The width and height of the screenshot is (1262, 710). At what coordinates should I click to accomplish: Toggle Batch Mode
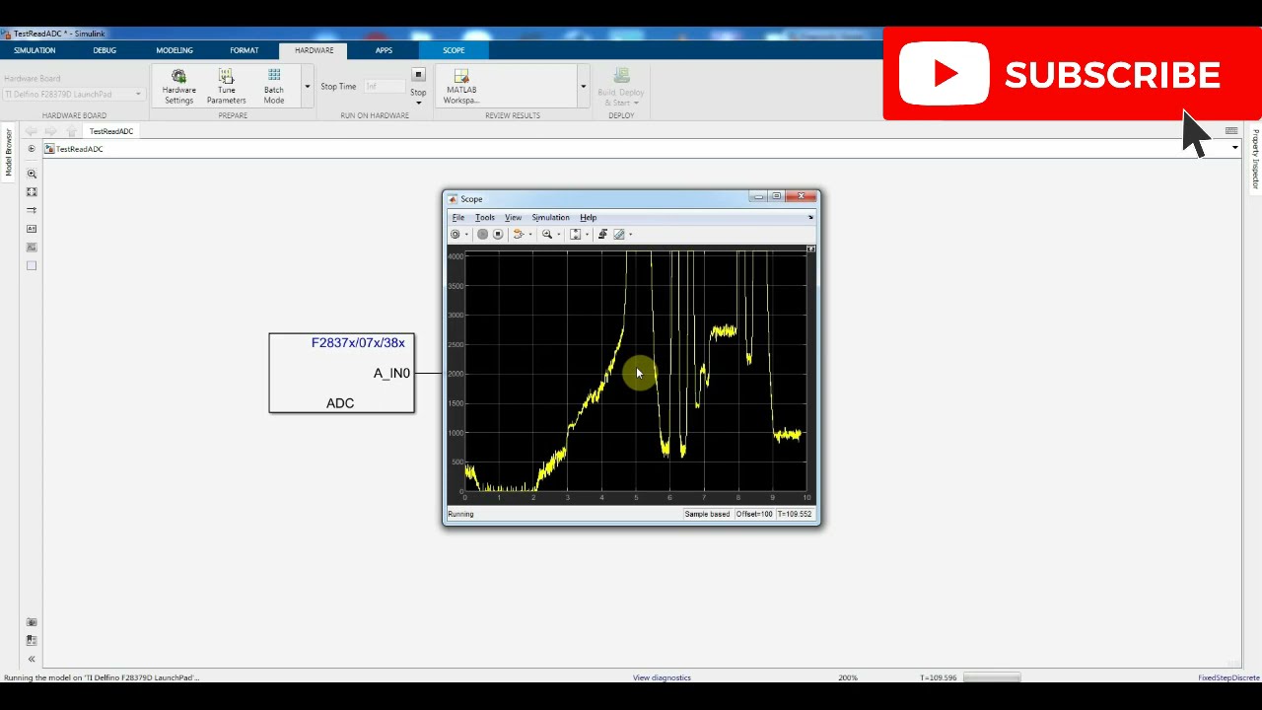pos(274,87)
